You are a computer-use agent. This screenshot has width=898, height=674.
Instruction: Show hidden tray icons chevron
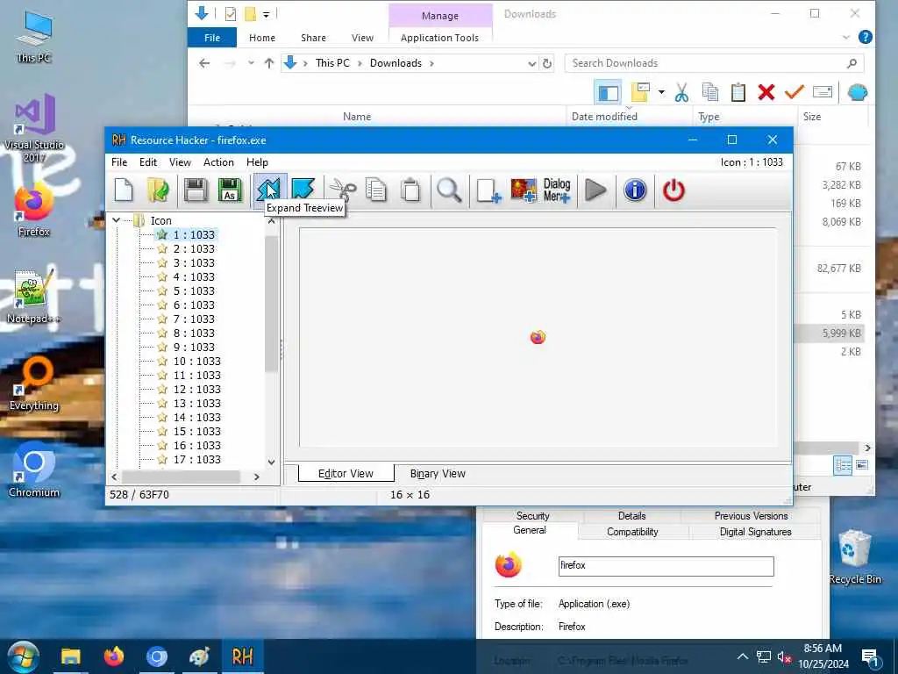pyautogui.click(x=742, y=656)
